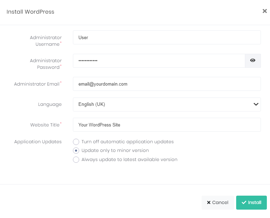Click the Language label
This screenshot has height=218, width=270.
click(50, 104)
